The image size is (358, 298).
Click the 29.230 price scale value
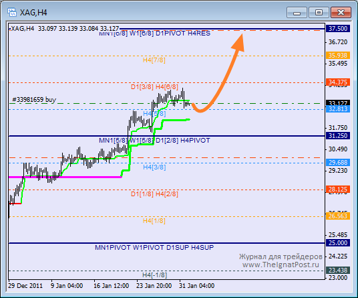pyautogui.click(x=338, y=171)
